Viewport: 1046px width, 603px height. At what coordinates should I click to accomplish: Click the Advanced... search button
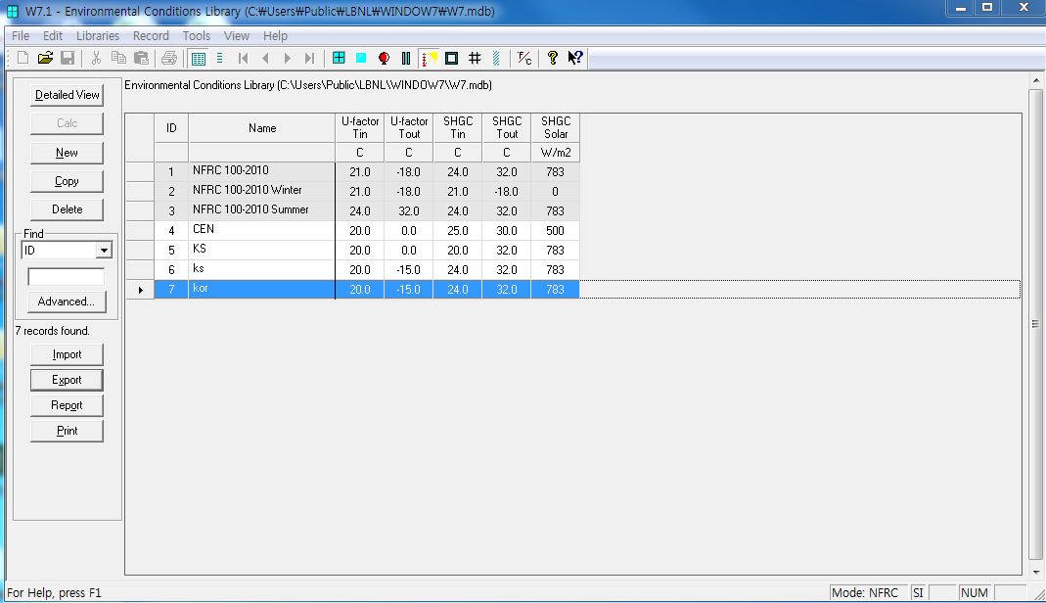coord(66,301)
